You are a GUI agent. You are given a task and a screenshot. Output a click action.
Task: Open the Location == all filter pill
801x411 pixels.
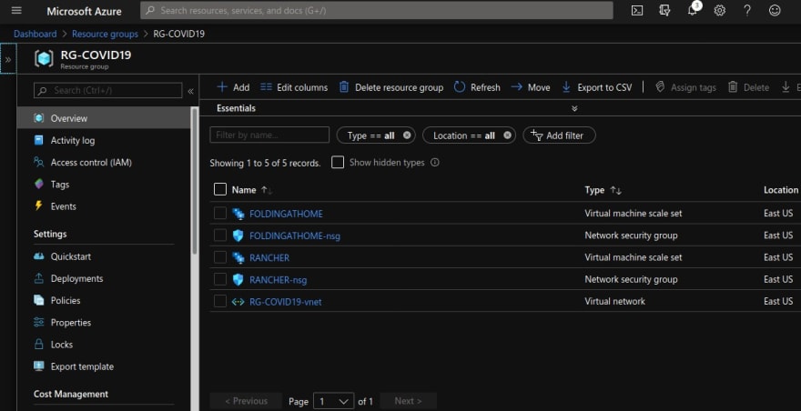[469, 135]
